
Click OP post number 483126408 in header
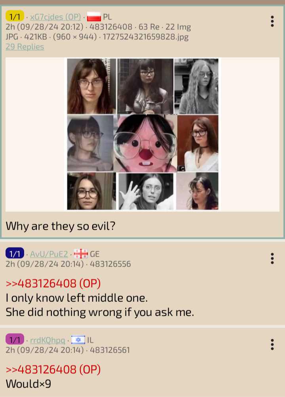111,27
